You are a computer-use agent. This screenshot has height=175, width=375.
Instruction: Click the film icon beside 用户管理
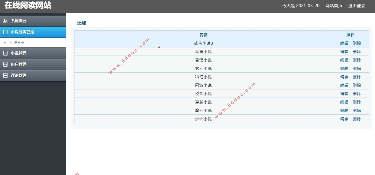pos(5,64)
